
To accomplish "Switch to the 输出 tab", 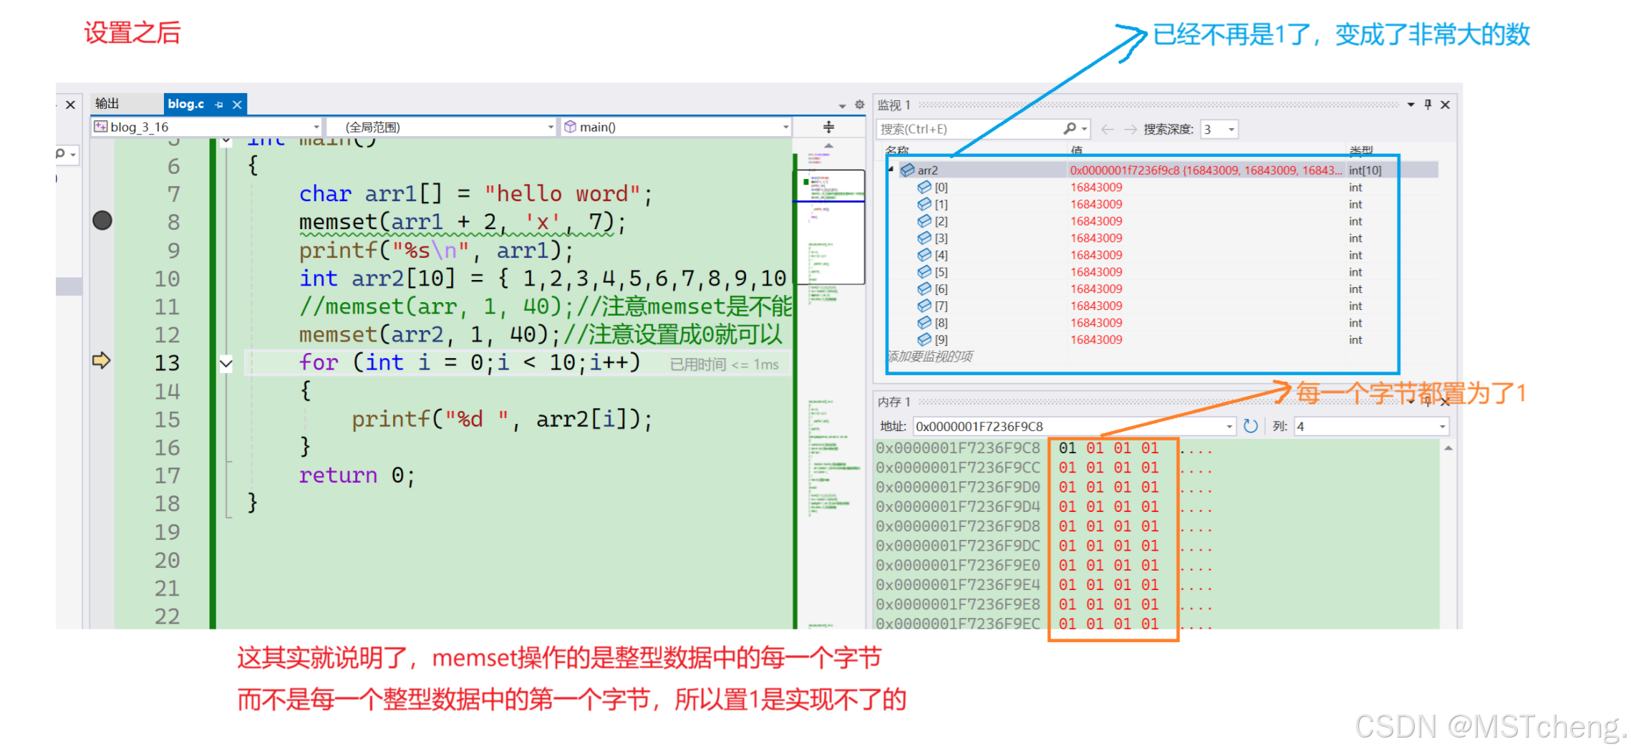I will pos(107,103).
